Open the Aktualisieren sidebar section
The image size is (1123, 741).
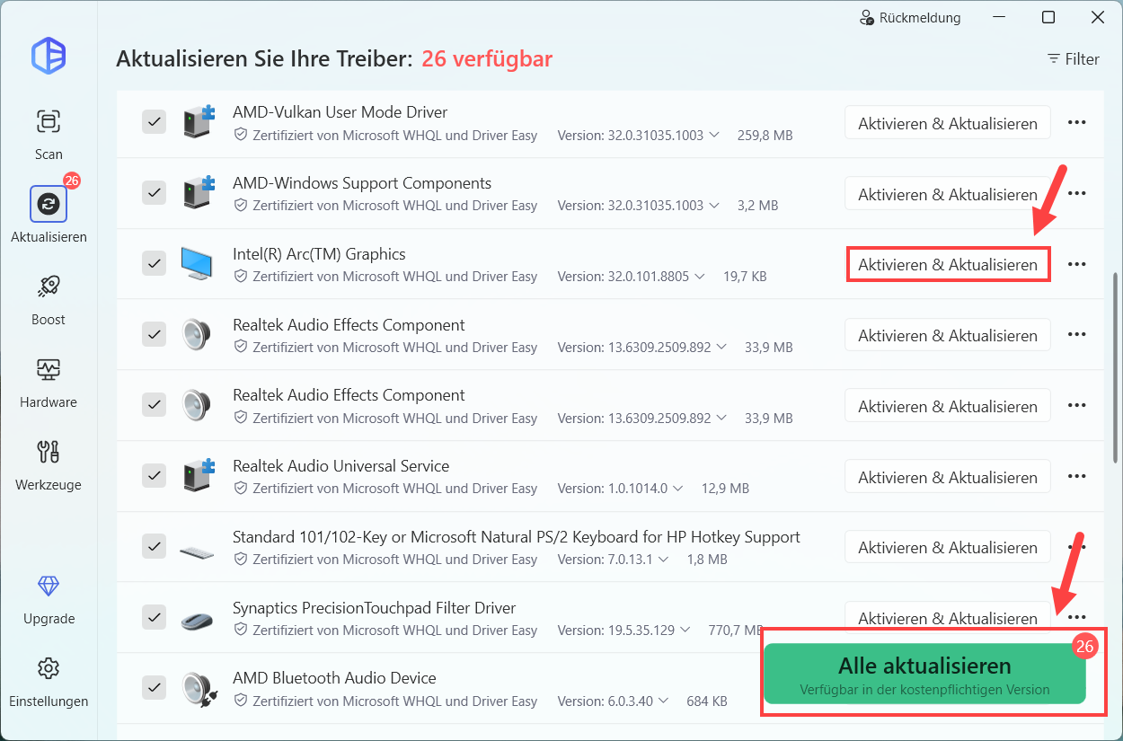coord(49,216)
